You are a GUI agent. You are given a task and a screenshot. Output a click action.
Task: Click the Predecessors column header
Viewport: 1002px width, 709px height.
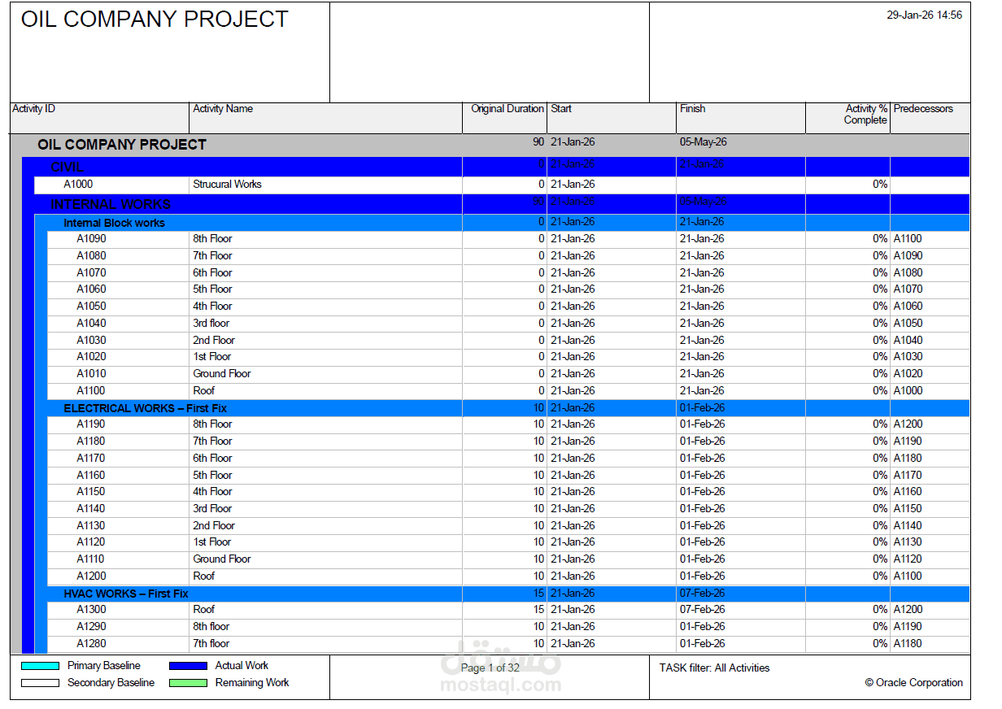930,118
